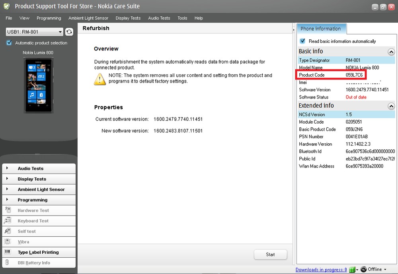This screenshot has width=398, height=274.
Task: Select the Bluetooth Id row
Action: click(x=346, y=151)
